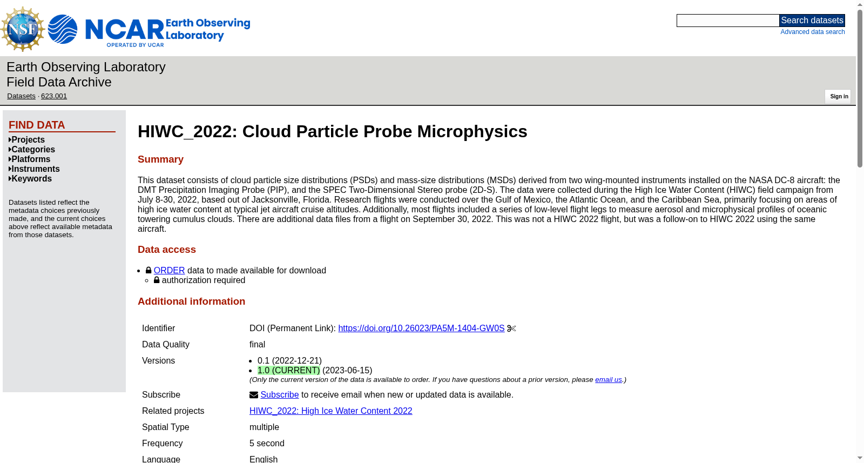
Task: Click the scrollbar up arrow
Action: (860, 4)
